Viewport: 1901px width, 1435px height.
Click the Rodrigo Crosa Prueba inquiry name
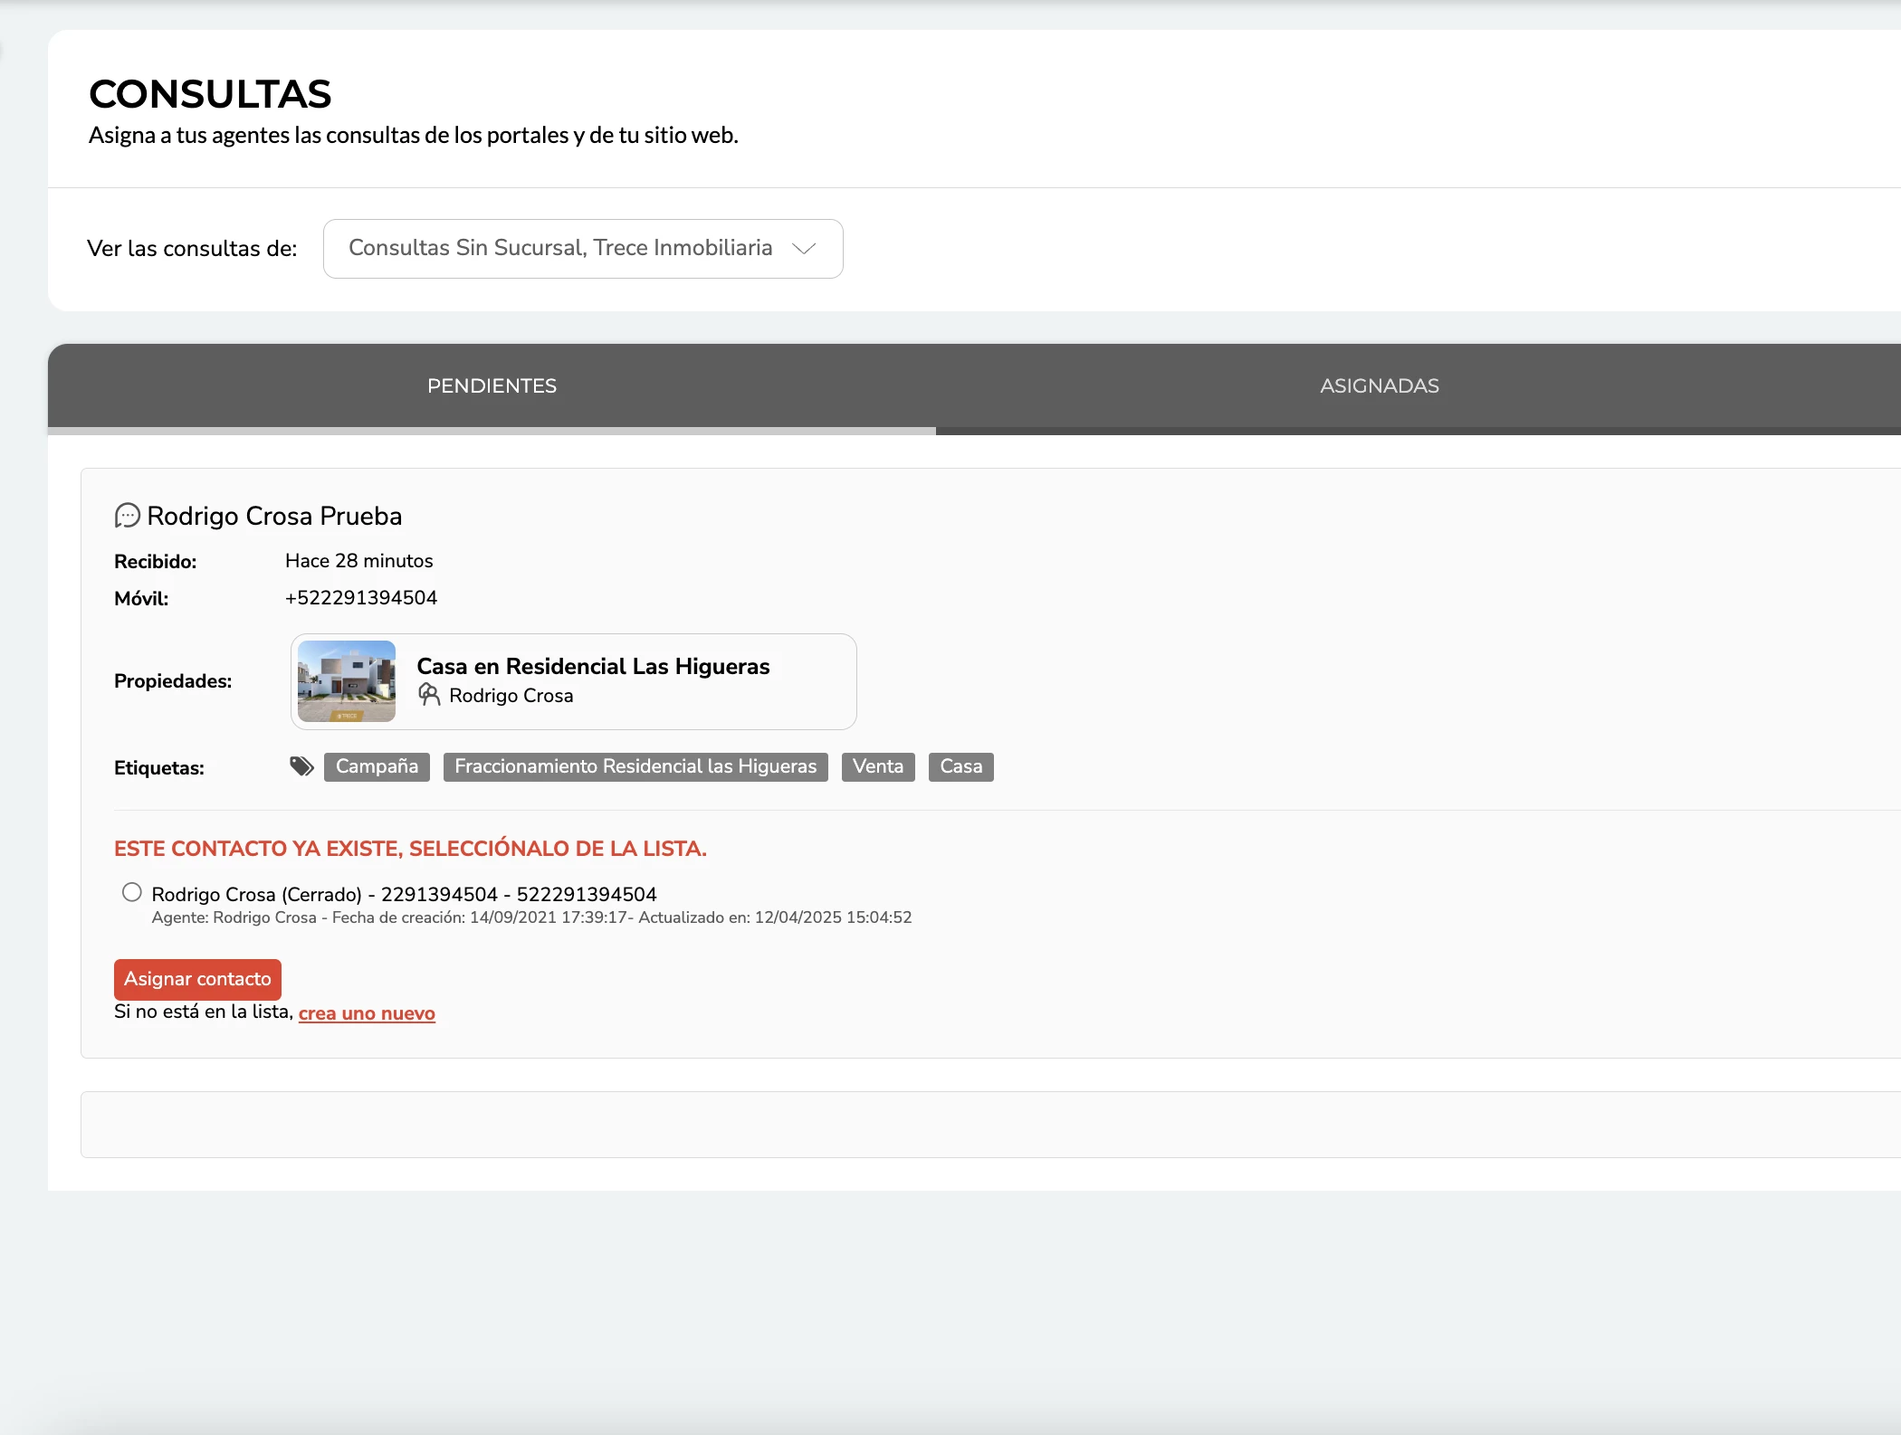[274, 516]
